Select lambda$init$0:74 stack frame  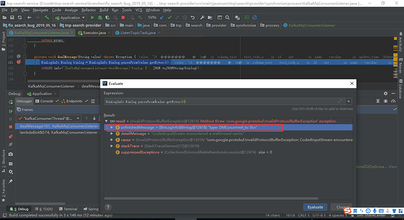pos(57,132)
